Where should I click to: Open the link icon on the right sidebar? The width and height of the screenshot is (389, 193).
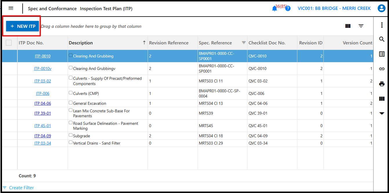click(x=382, y=69)
